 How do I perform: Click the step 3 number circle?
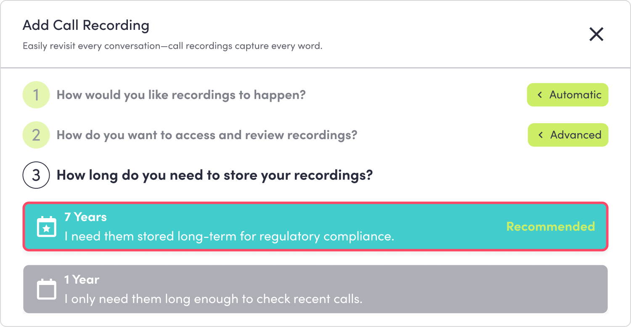36,175
